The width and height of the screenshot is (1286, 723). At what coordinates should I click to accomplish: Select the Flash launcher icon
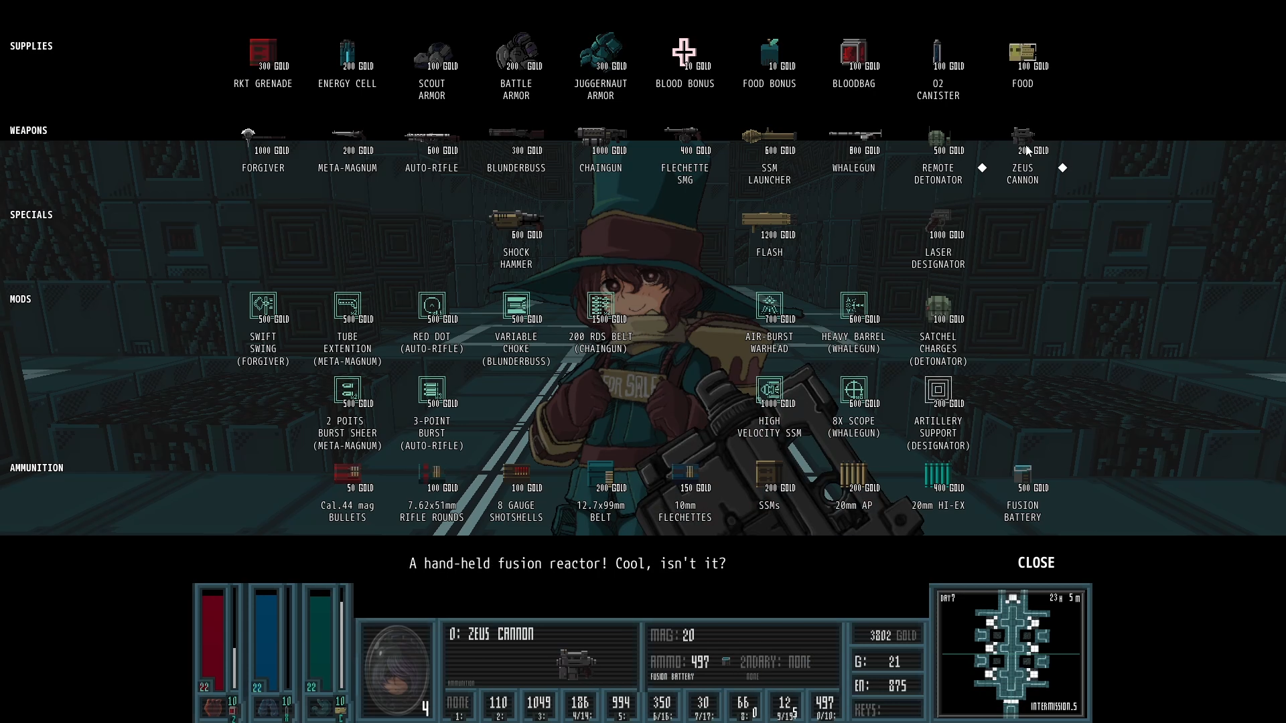pyautogui.click(x=768, y=220)
